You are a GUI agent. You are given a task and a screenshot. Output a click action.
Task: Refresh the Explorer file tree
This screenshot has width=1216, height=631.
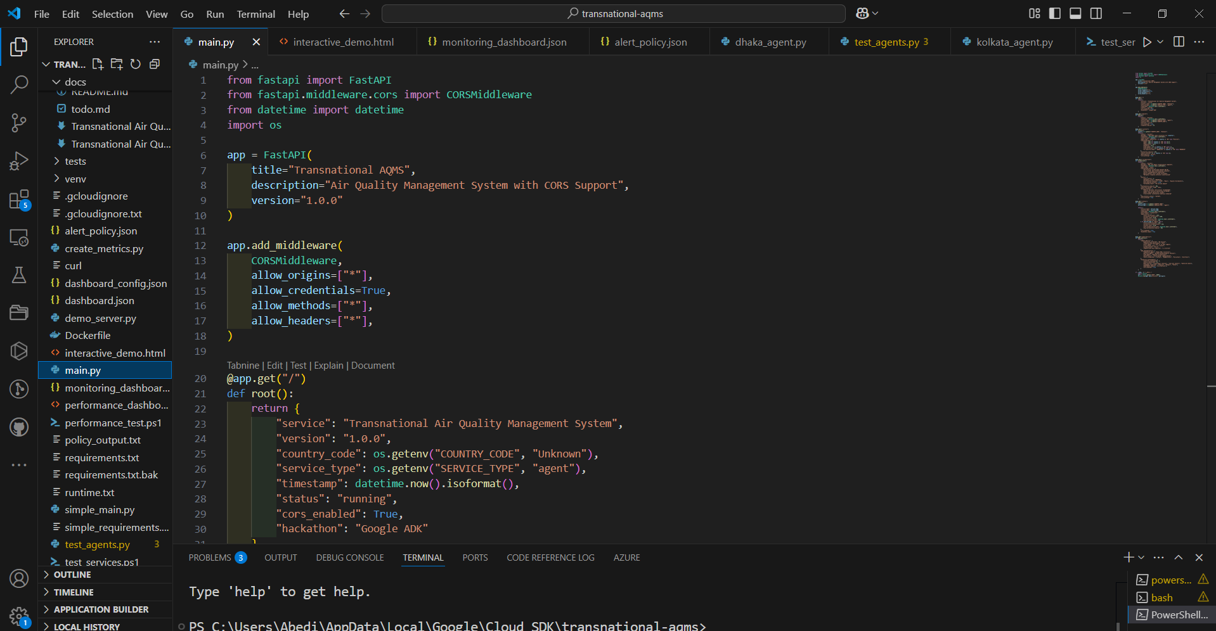point(136,64)
